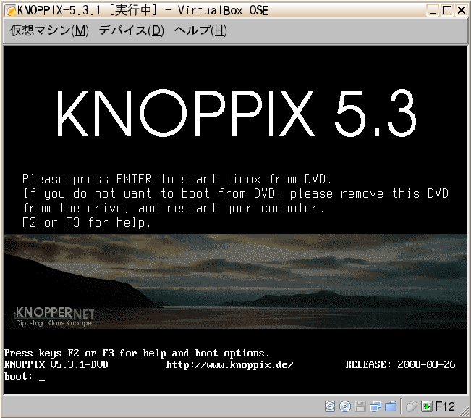
Task: Open the 仮想マシン(M) menu
Action: tap(49, 30)
